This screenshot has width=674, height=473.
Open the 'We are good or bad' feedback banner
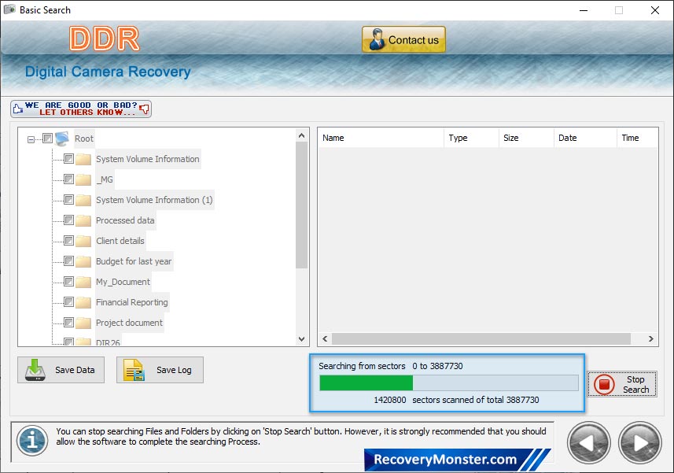click(81, 109)
